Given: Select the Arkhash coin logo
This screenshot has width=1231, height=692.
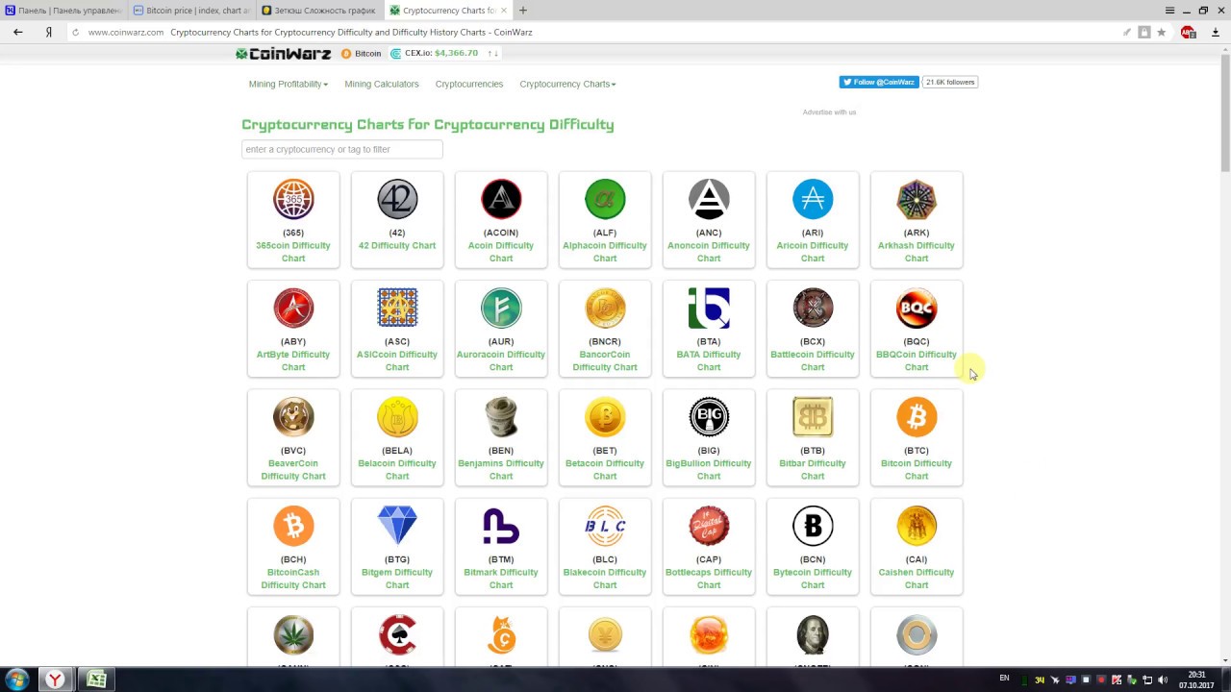Looking at the screenshot, I should (917, 200).
